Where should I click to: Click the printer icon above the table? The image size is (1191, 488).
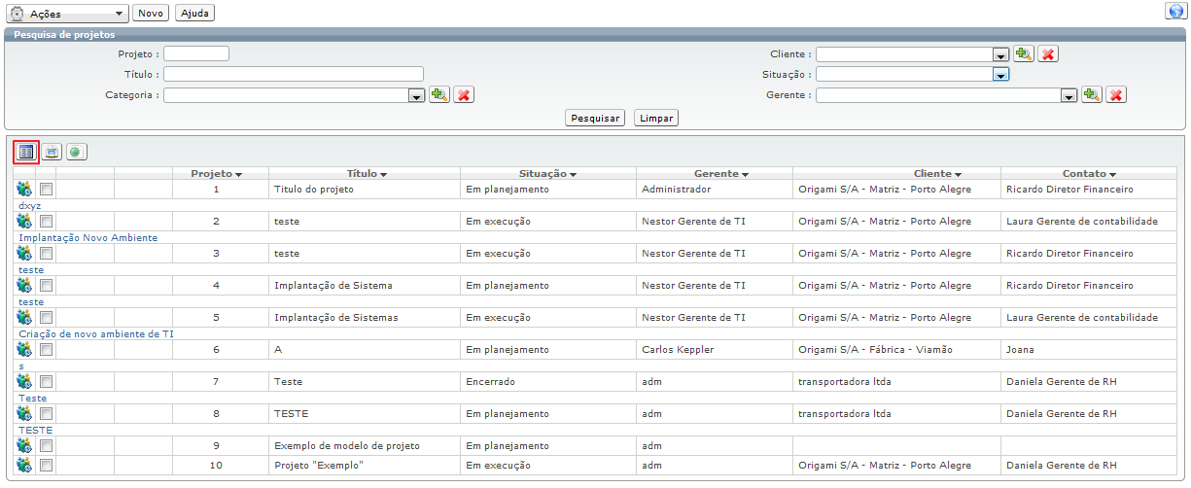[52, 152]
